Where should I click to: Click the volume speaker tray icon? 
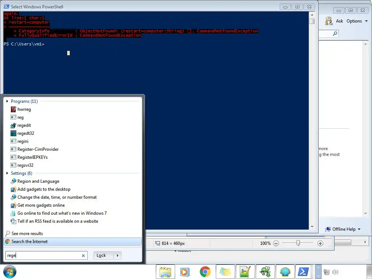(335, 272)
